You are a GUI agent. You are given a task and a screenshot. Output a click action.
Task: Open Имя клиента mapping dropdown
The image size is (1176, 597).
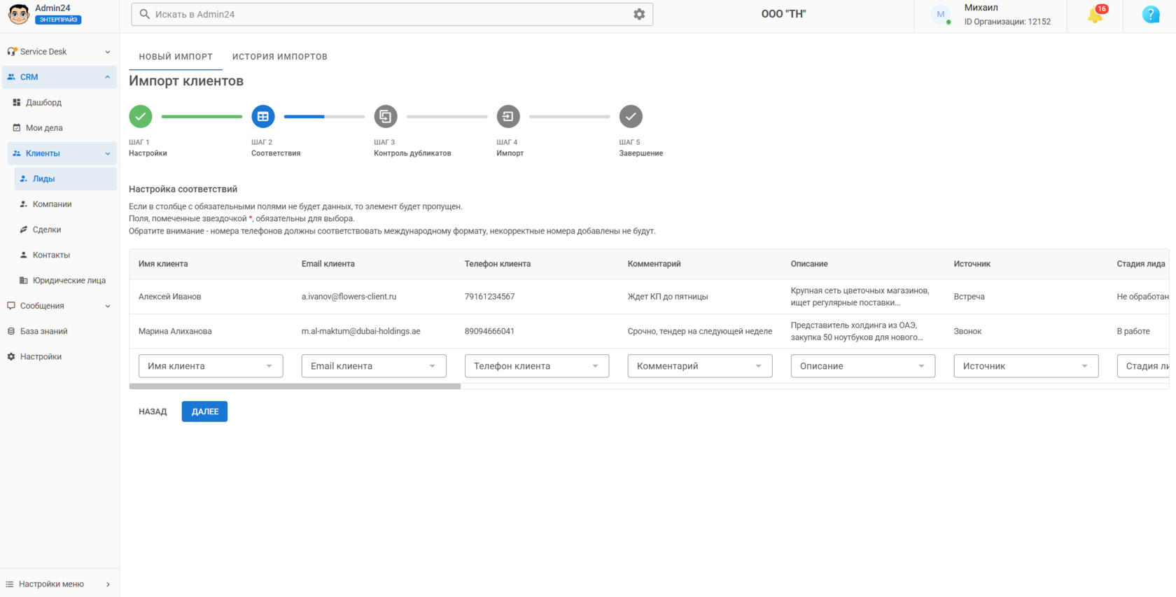coord(211,366)
